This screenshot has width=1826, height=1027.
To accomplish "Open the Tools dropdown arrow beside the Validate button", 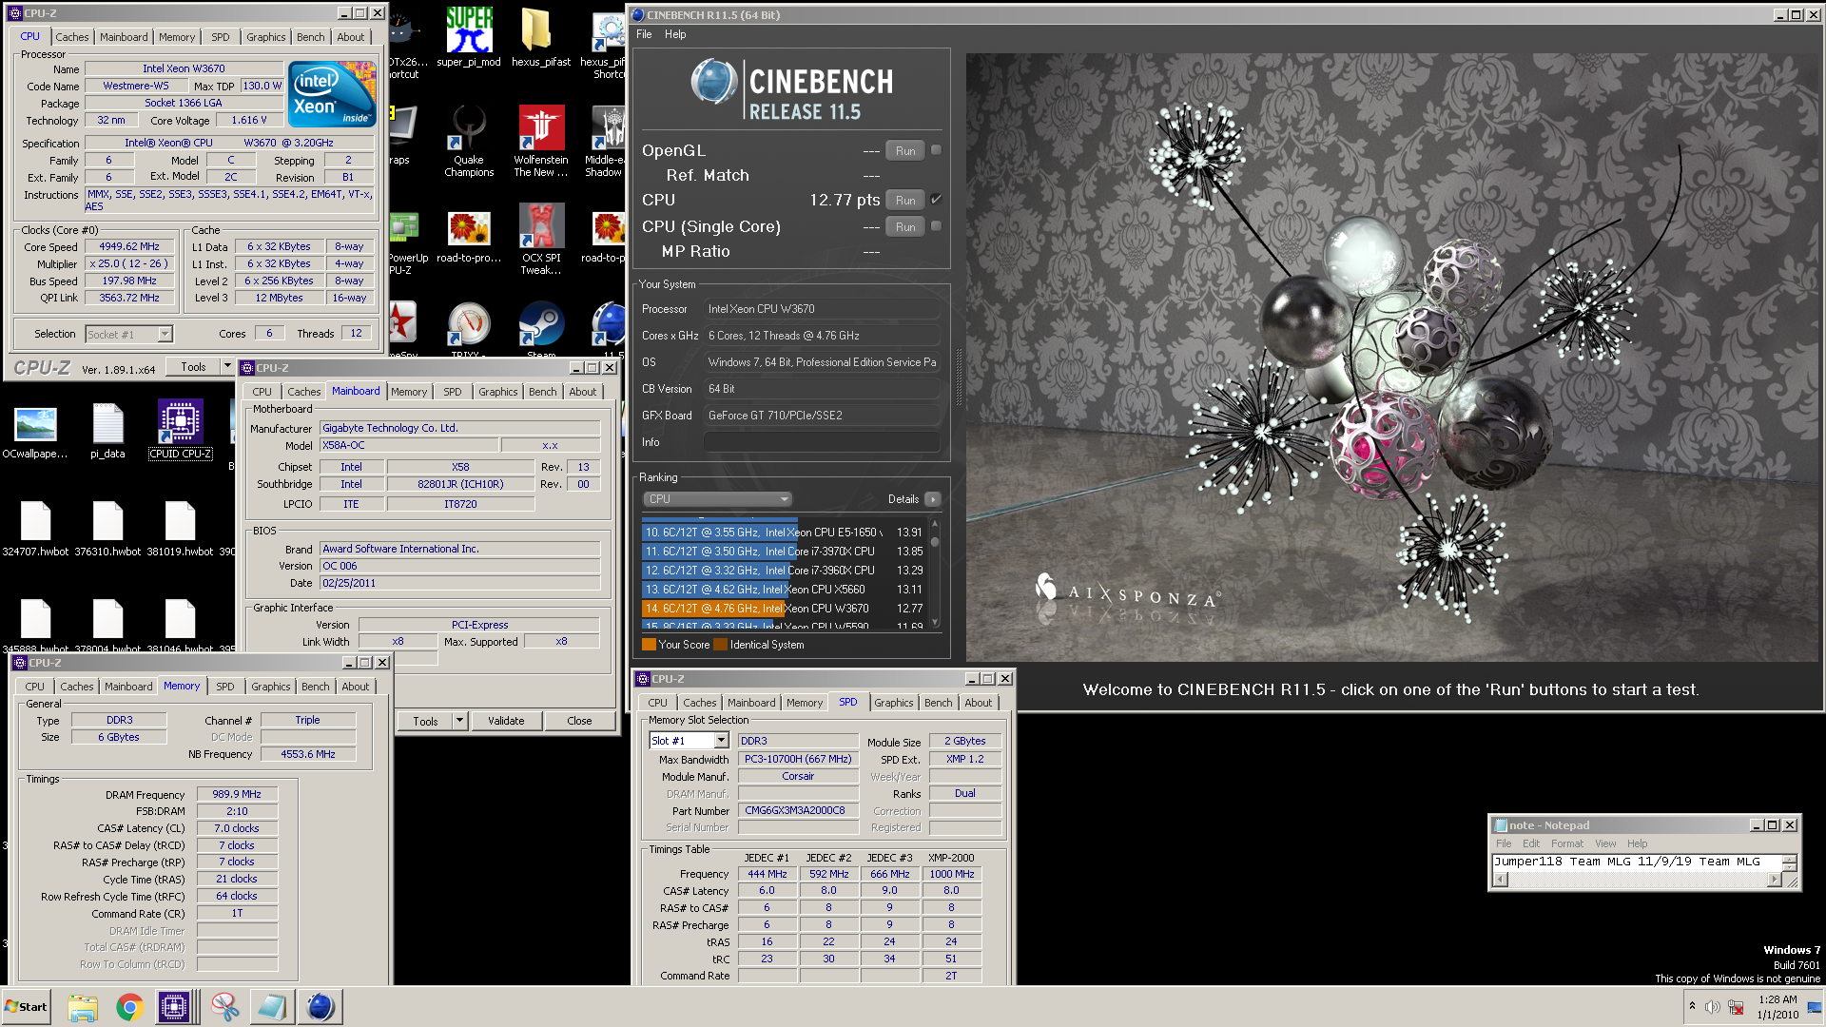I will point(459,721).
